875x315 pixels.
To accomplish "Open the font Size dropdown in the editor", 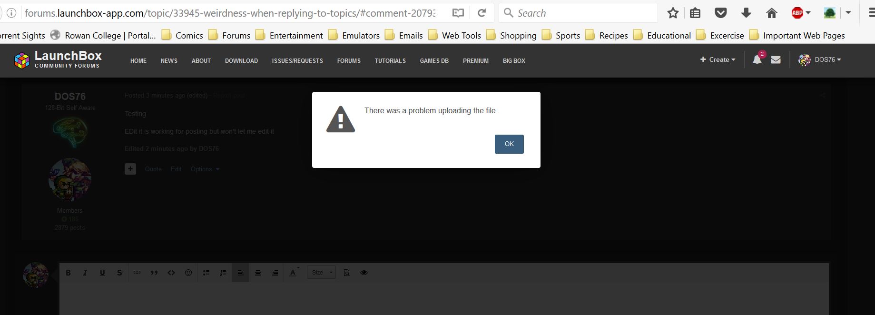I will [322, 273].
